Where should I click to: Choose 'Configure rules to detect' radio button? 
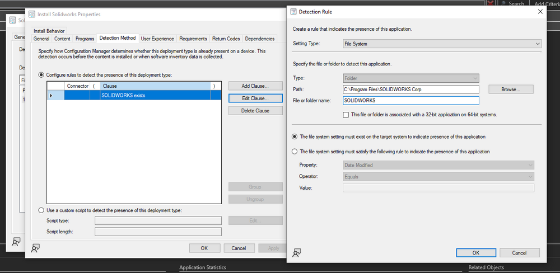point(41,75)
